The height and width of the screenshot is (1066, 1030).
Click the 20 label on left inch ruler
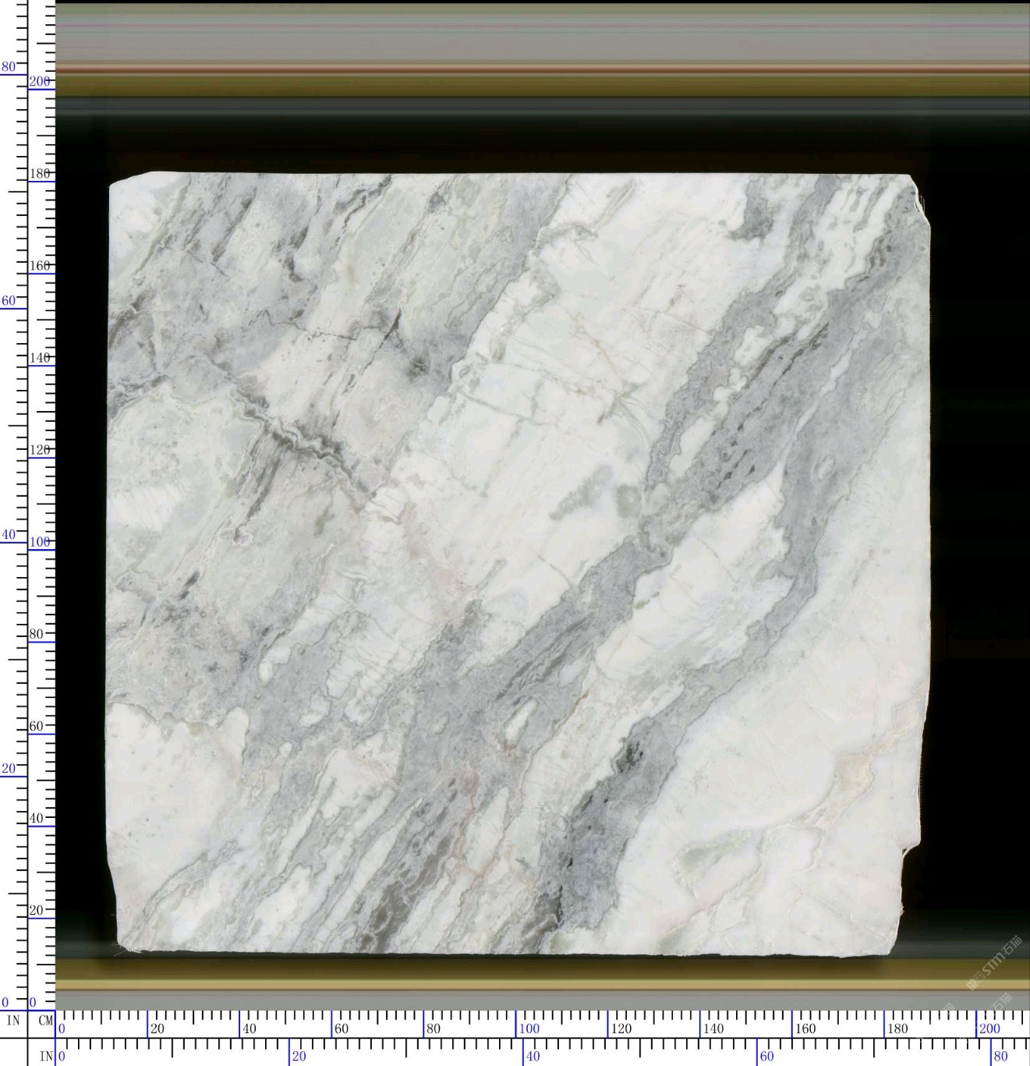tap(8, 768)
